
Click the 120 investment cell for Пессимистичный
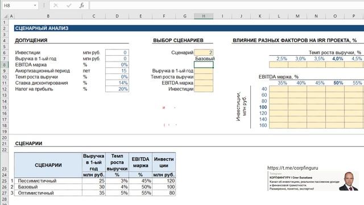164,181
